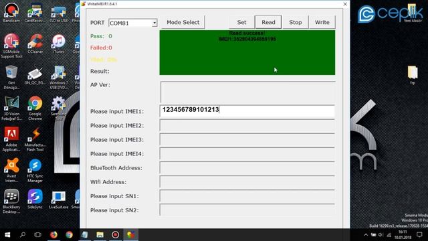The width and height of the screenshot is (428, 241).
Task: Click the SN2 input field
Action: point(247,210)
